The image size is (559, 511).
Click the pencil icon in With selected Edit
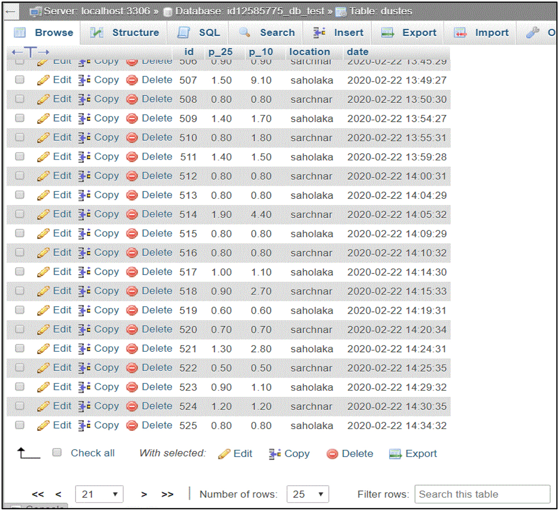pos(224,454)
